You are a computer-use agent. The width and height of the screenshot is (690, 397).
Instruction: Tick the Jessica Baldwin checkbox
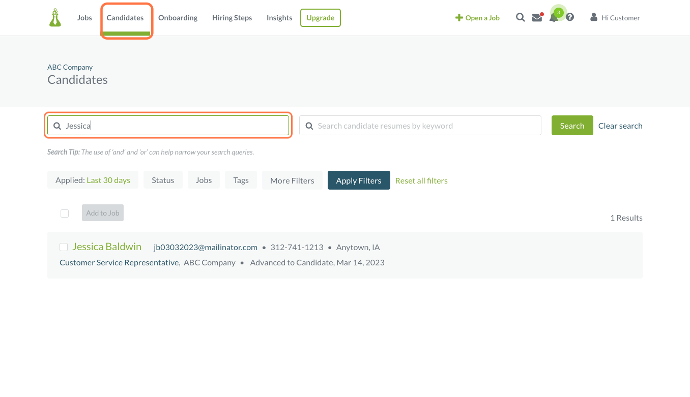[64, 247]
